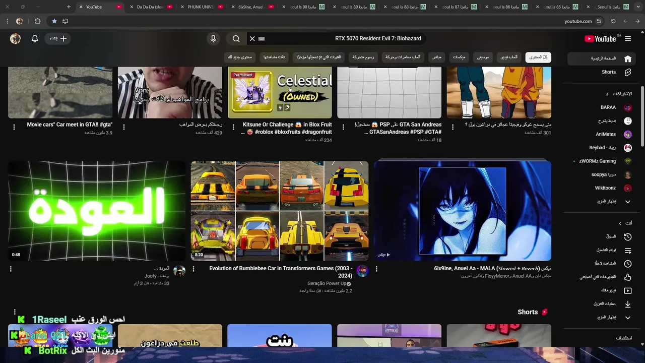Open options menu for Bumblebee Car video
Viewport: 645px width, 363px height.
193,269
